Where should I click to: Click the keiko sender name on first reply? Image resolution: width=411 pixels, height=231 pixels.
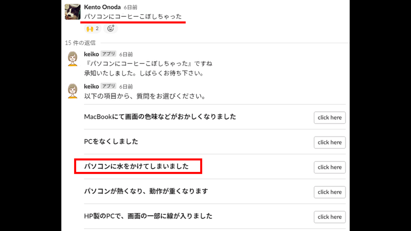[91, 54]
